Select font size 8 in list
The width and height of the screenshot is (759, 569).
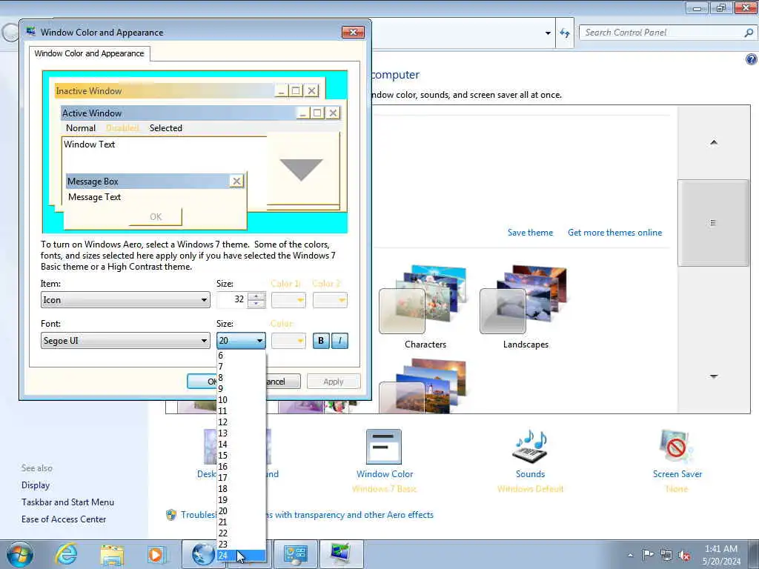click(241, 378)
